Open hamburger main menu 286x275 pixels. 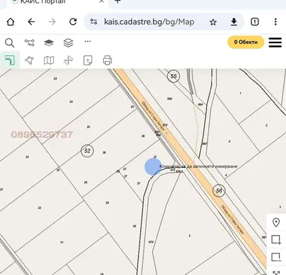(x=275, y=42)
